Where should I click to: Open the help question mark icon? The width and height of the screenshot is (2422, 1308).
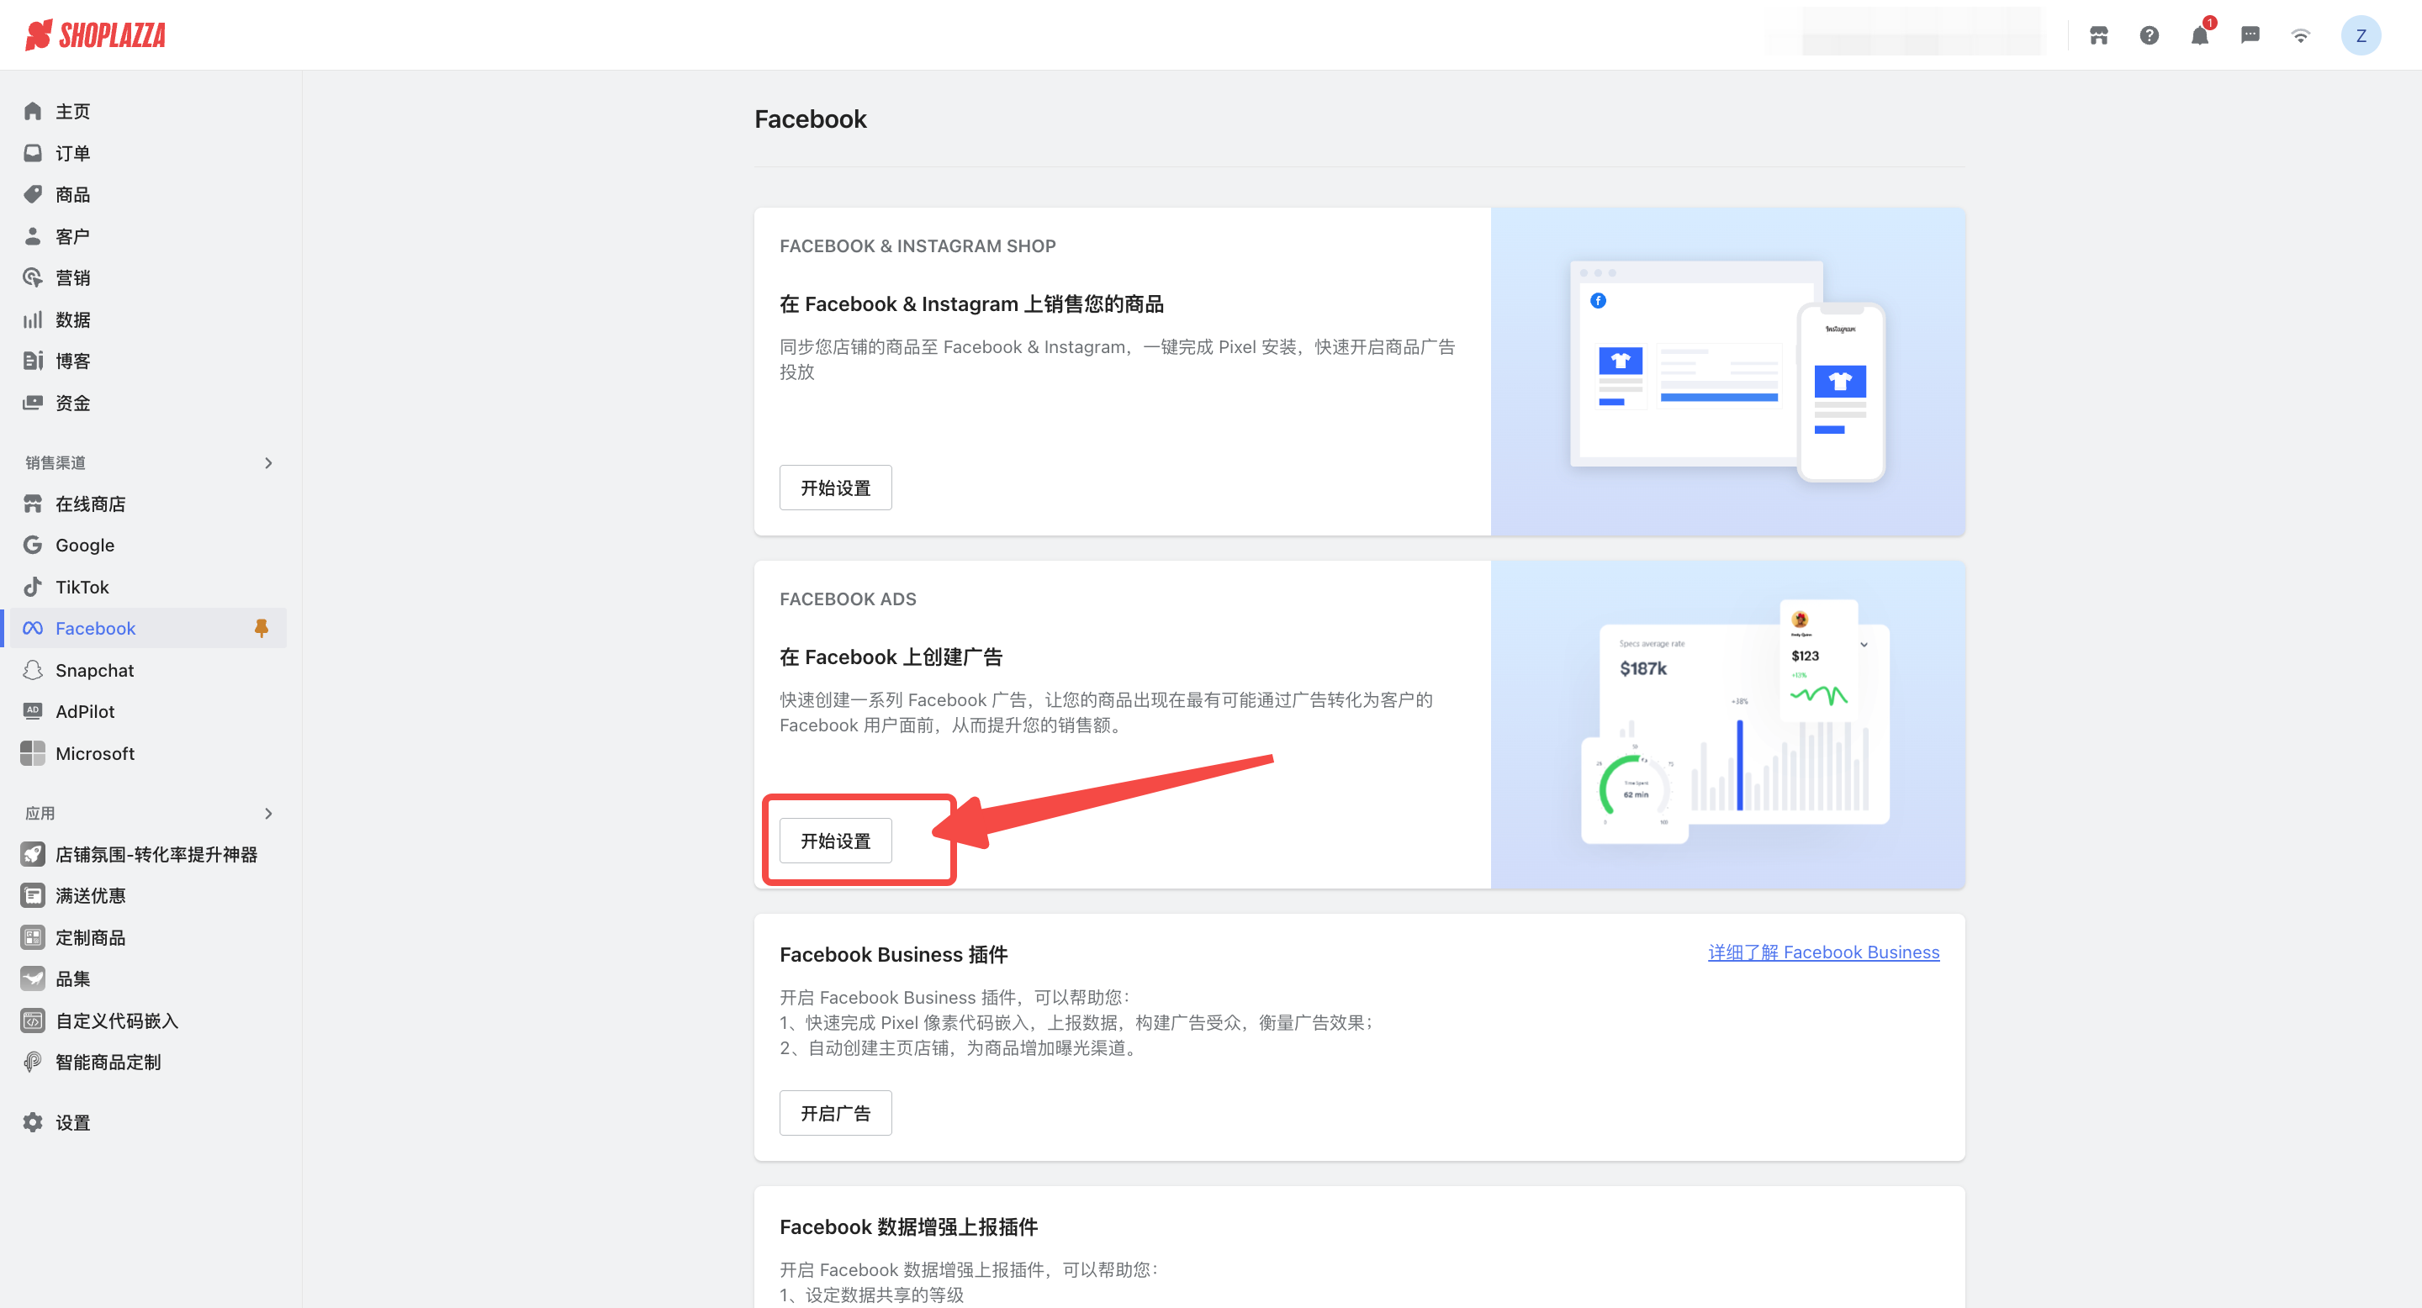click(x=2149, y=35)
